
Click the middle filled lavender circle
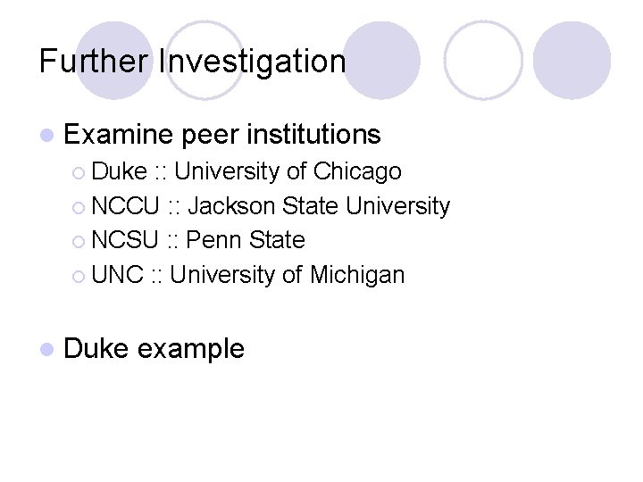[x=381, y=60]
